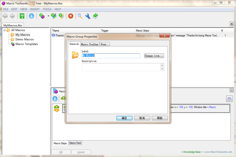
Task: Click the detach panel icon at right
Action: [x=232, y=90]
